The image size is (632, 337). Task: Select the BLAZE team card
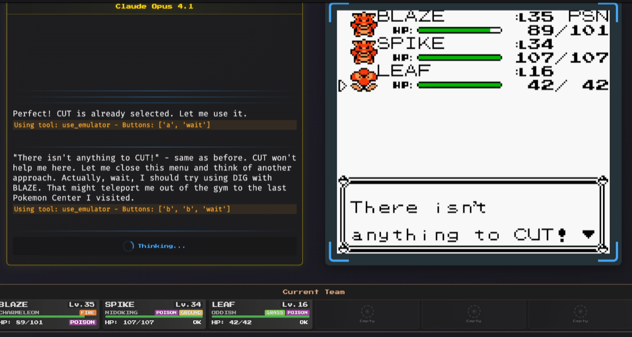tap(48, 314)
